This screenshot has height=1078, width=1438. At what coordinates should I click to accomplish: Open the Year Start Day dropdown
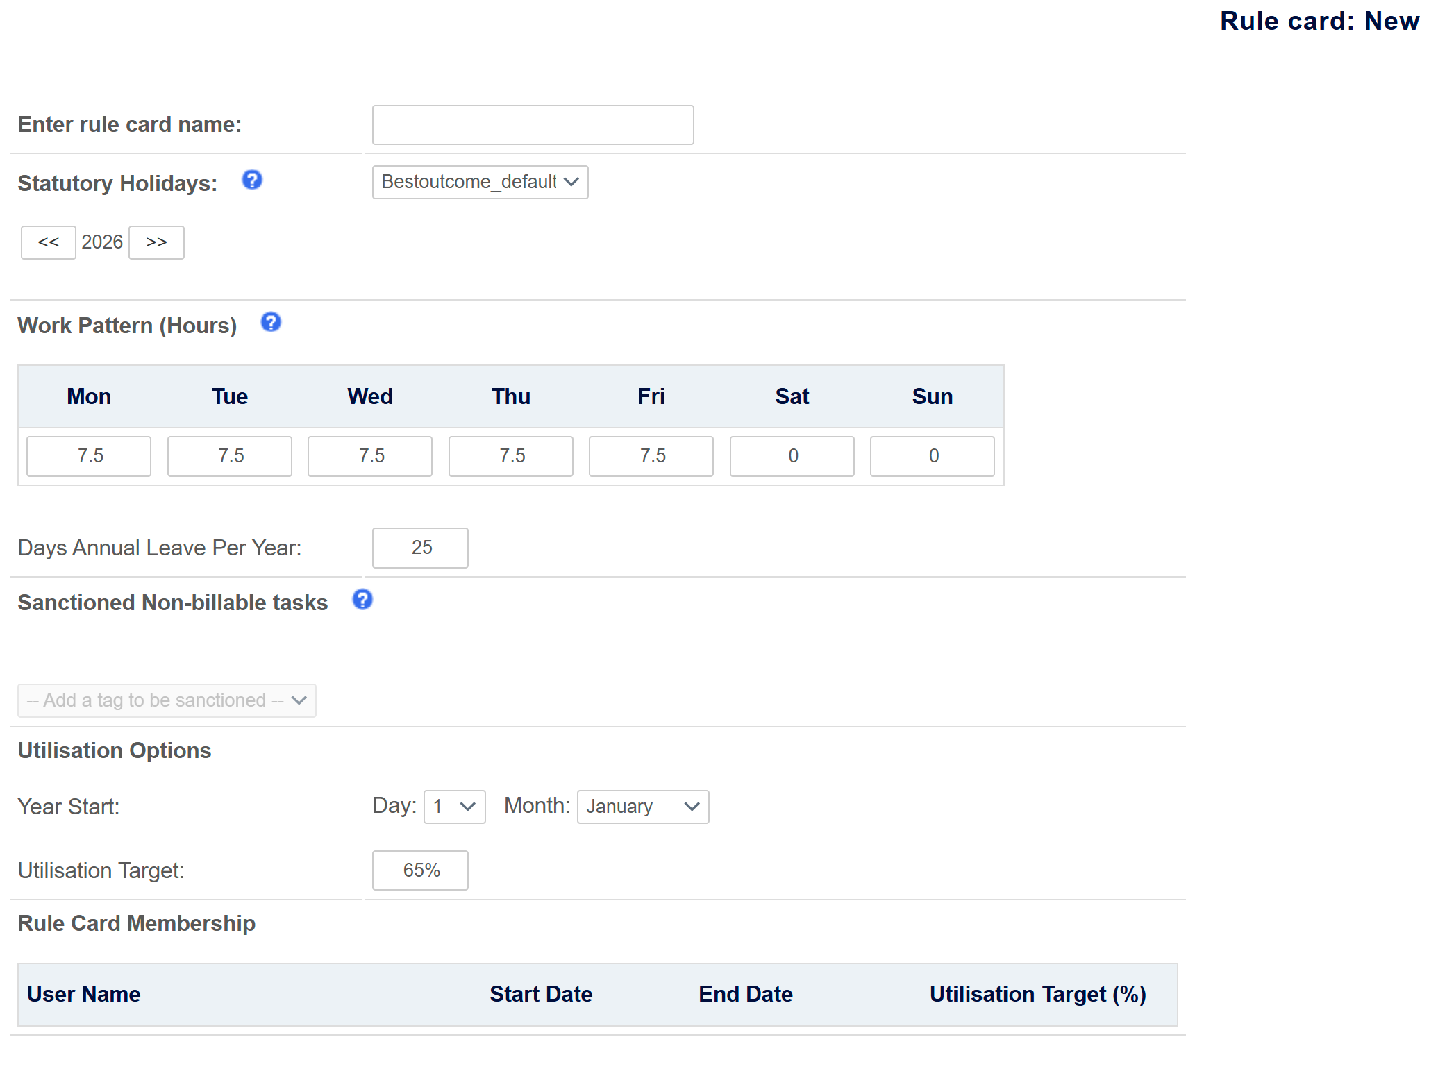click(x=454, y=807)
